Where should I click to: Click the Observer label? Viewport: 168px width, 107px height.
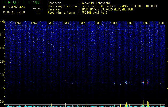point(54,3)
